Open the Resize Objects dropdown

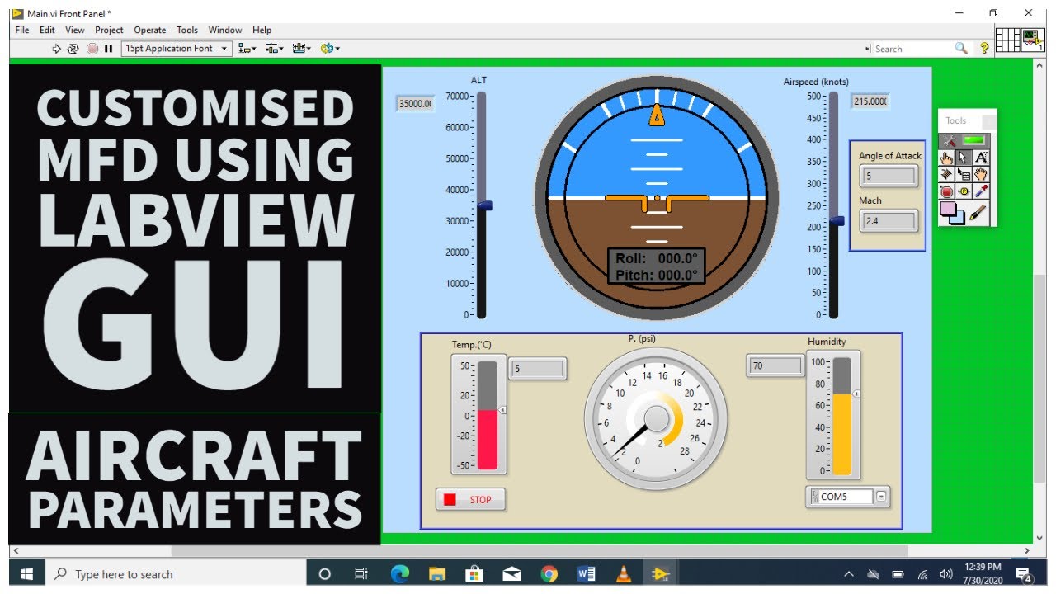[x=301, y=49]
